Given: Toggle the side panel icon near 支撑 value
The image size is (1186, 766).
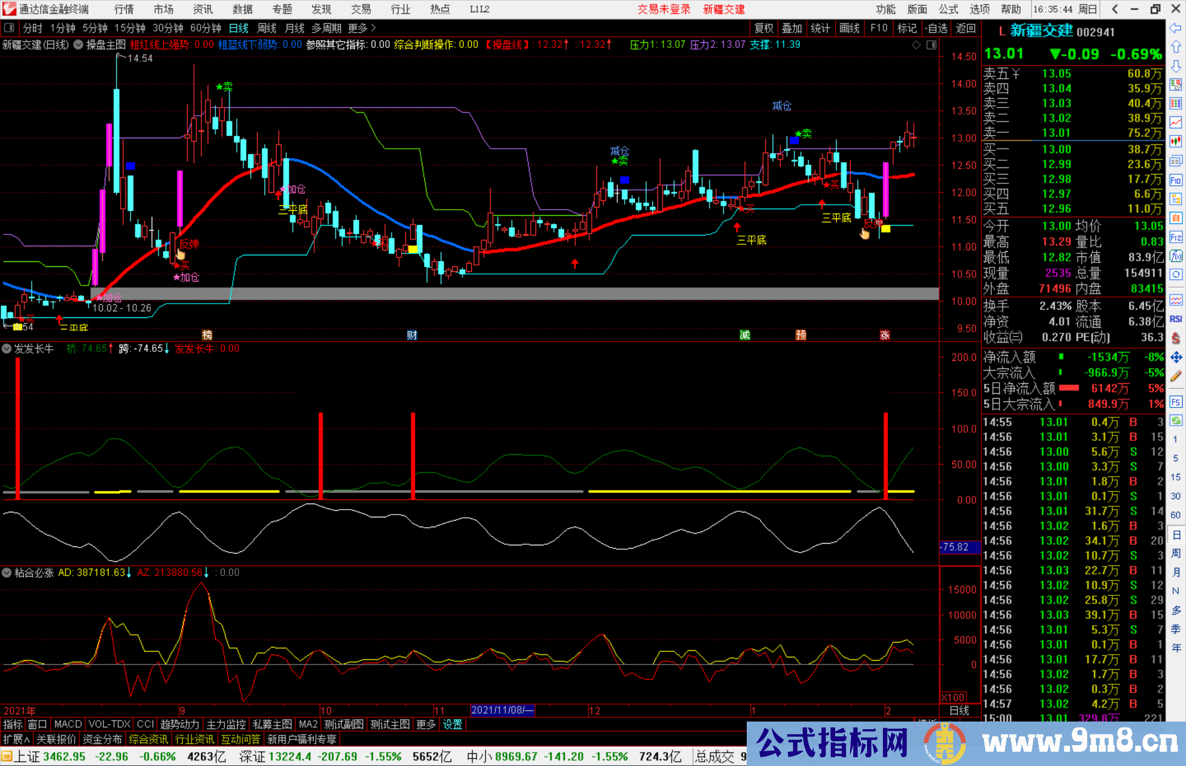Looking at the screenshot, I should pos(931,45).
